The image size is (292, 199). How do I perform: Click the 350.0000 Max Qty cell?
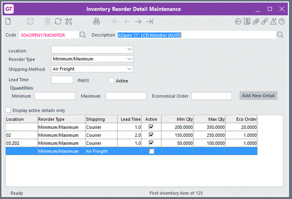tap(209, 127)
